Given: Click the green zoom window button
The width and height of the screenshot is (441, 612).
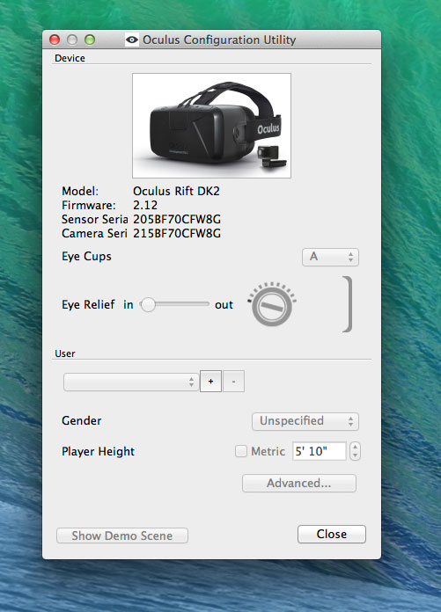Looking at the screenshot, I should coord(90,40).
